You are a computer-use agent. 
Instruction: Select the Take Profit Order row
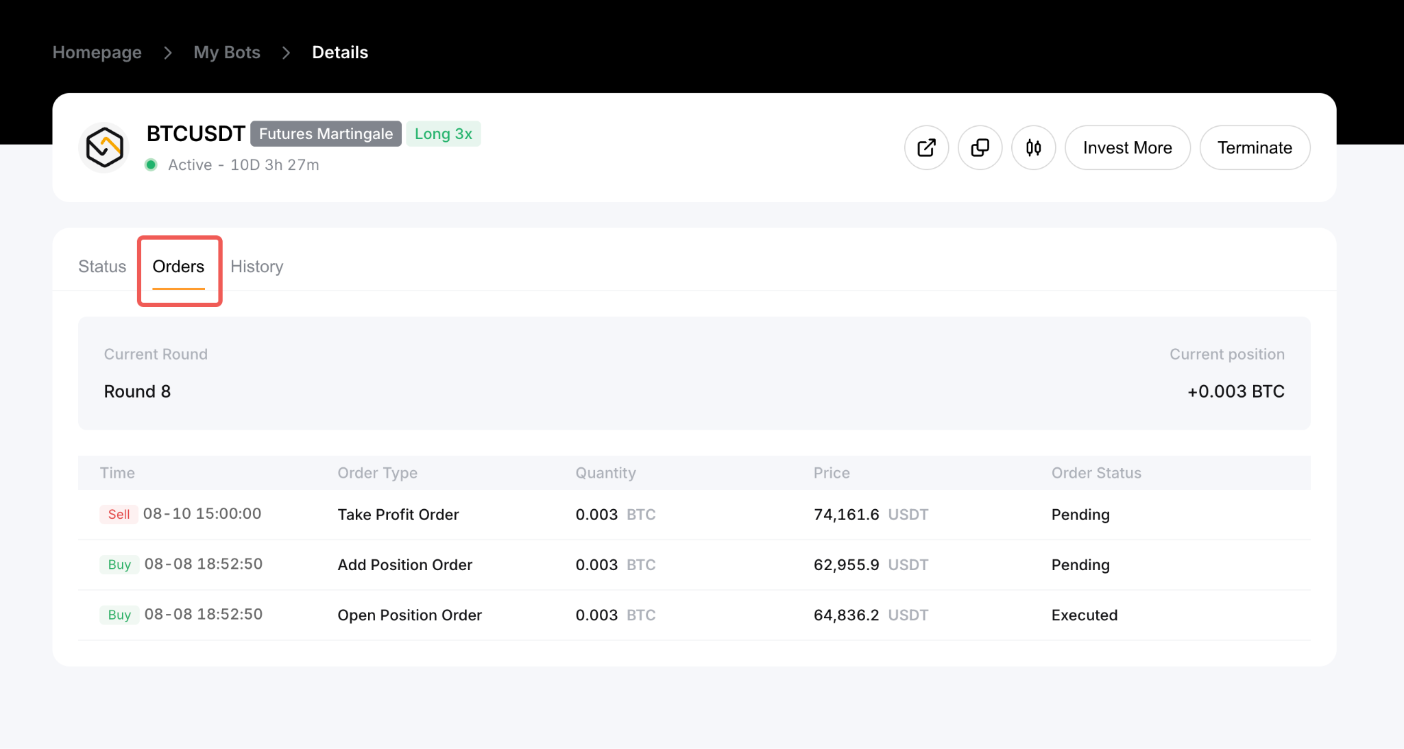pos(694,515)
